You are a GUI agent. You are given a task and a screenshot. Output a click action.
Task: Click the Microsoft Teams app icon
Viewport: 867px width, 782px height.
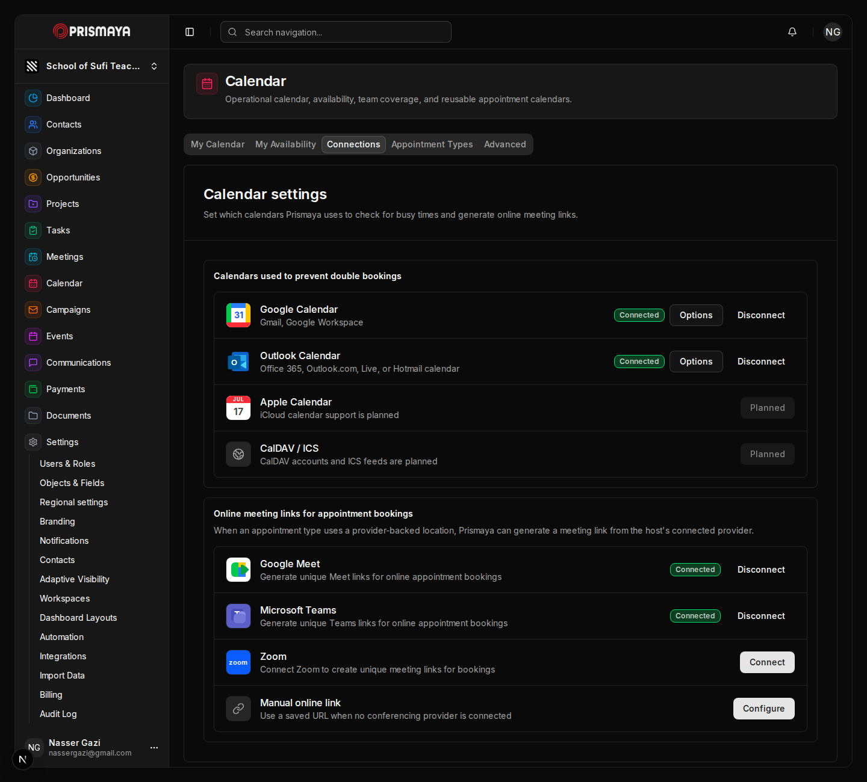(238, 616)
